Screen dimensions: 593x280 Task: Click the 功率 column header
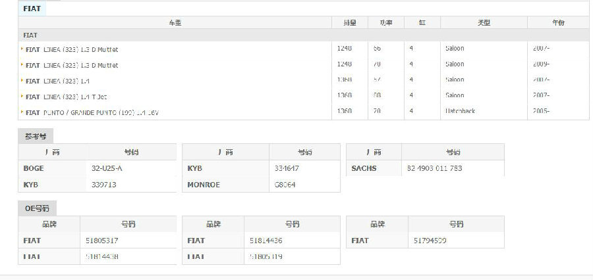pyautogui.click(x=386, y=22)
